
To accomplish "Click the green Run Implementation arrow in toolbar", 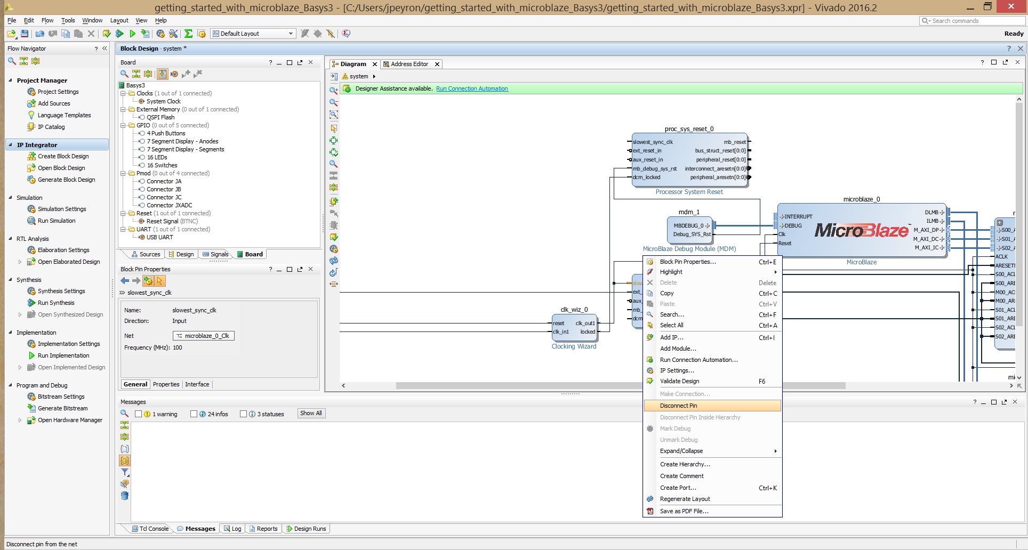I will [132, 34].
